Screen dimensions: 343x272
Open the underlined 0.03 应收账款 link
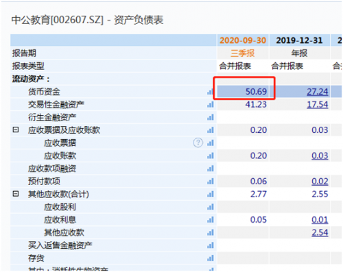320,156
